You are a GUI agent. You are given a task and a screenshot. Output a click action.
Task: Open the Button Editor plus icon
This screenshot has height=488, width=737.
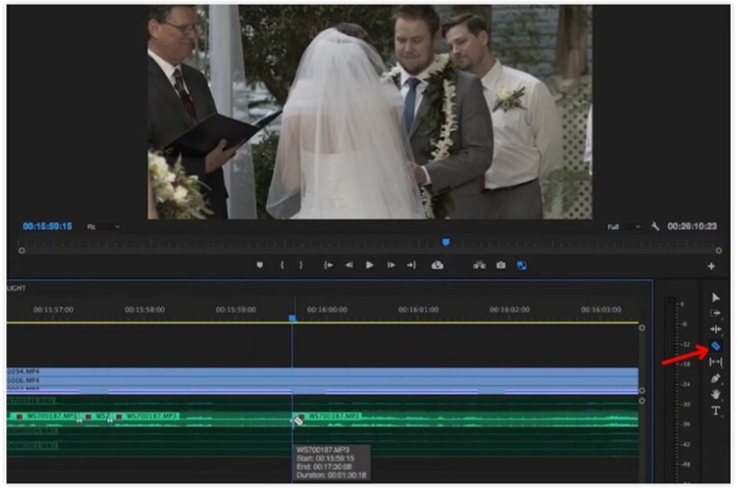pyautogui.click(x=711, y=266)
